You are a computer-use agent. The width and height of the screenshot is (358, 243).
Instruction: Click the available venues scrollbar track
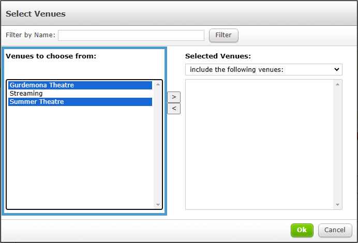click(x=158, y=144)
